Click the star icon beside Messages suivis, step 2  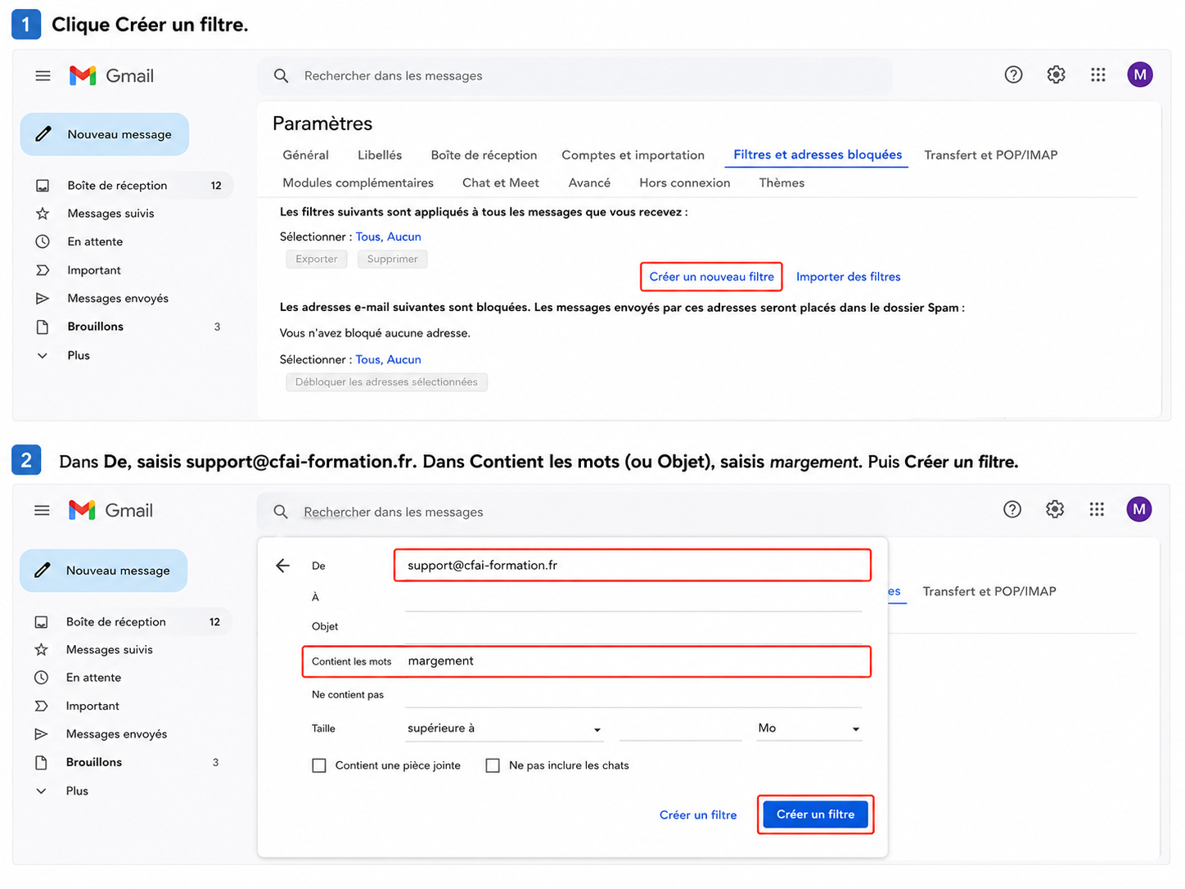42,649
